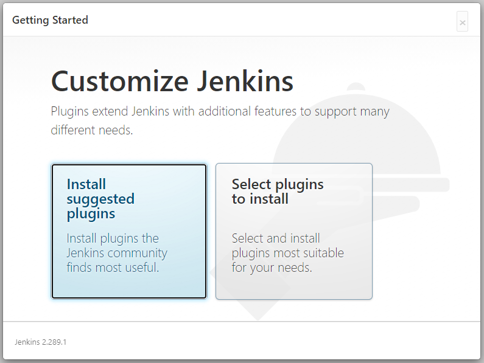Choose Install suggested plugins option
The height and width of the screenshot is (363, 484).
pyautogui.click(x=129, y=231)
